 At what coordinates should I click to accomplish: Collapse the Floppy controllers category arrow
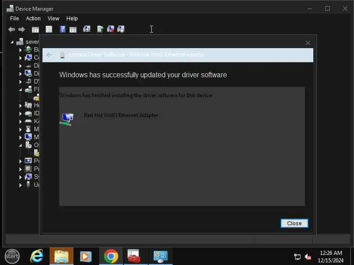pyautogui.click(x=20, y=90)
